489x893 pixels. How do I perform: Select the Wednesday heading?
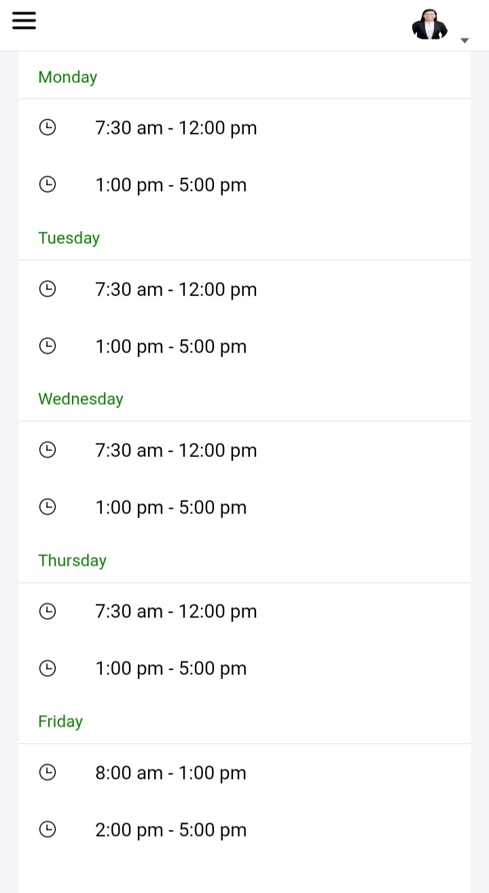click(81, 399)
